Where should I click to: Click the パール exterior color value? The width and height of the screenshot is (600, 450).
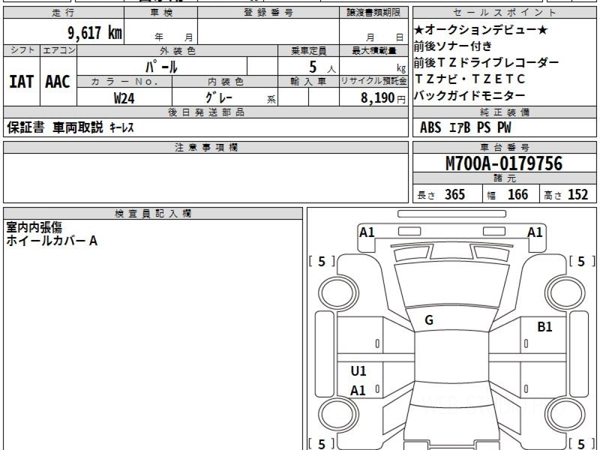click(161, 66)
